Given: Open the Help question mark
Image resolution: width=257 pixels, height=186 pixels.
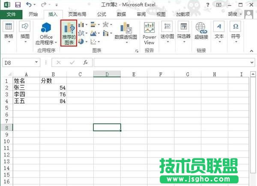Looking at the screenshot, I should [208, 5].
